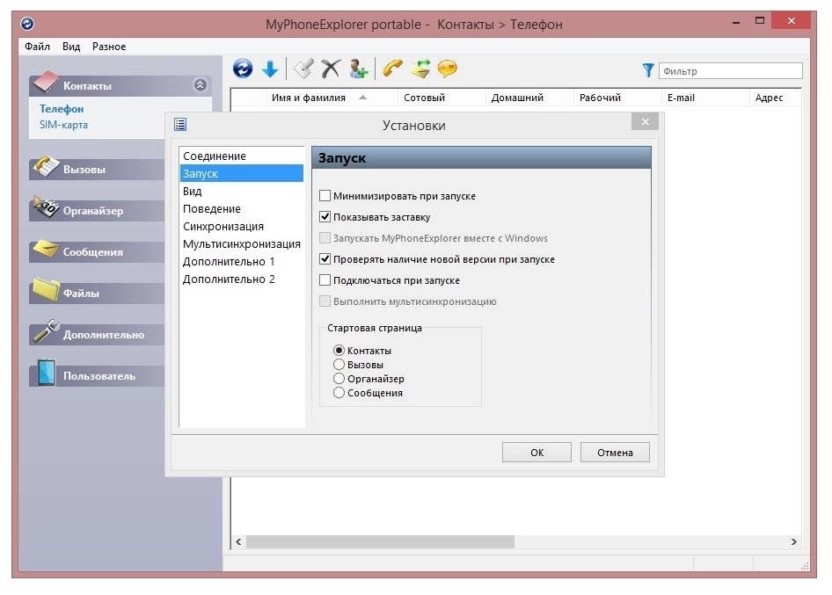Click the OK button
The image size is (832, 595).
(536, 453)
